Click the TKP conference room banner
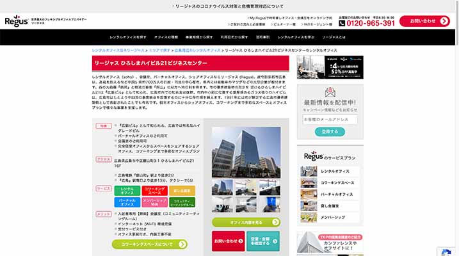The height and width of the screenshot is (256, 459). click(330, 243)
